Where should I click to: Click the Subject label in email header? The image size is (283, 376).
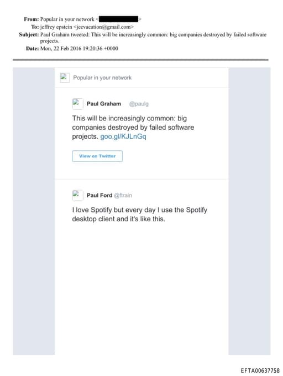29,34
